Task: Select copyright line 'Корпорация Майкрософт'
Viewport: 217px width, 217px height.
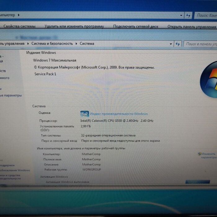Action: [59, 67]
